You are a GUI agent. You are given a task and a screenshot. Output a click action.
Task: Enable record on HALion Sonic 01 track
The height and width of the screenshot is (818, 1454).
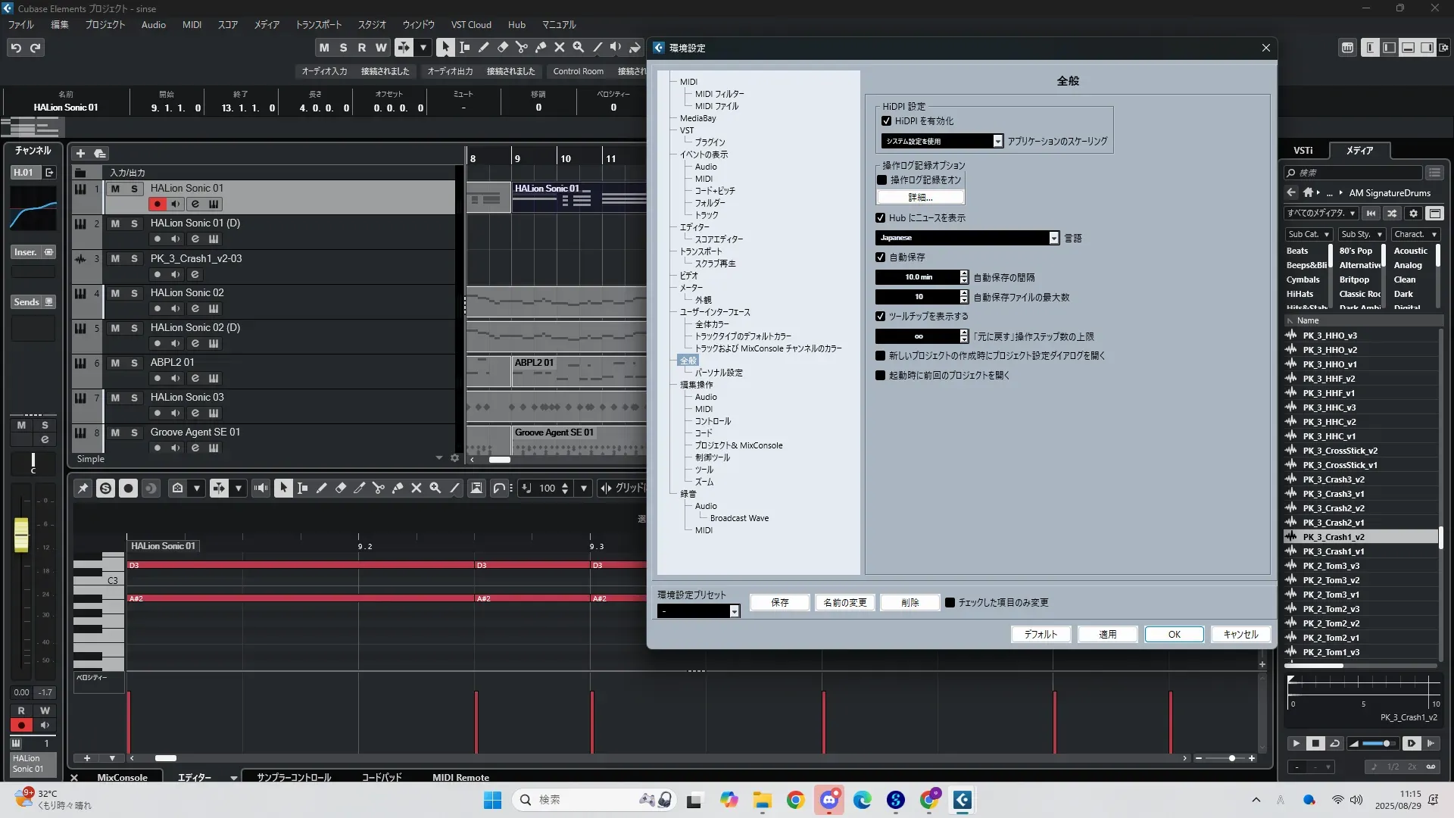click(x=157, y=204)
